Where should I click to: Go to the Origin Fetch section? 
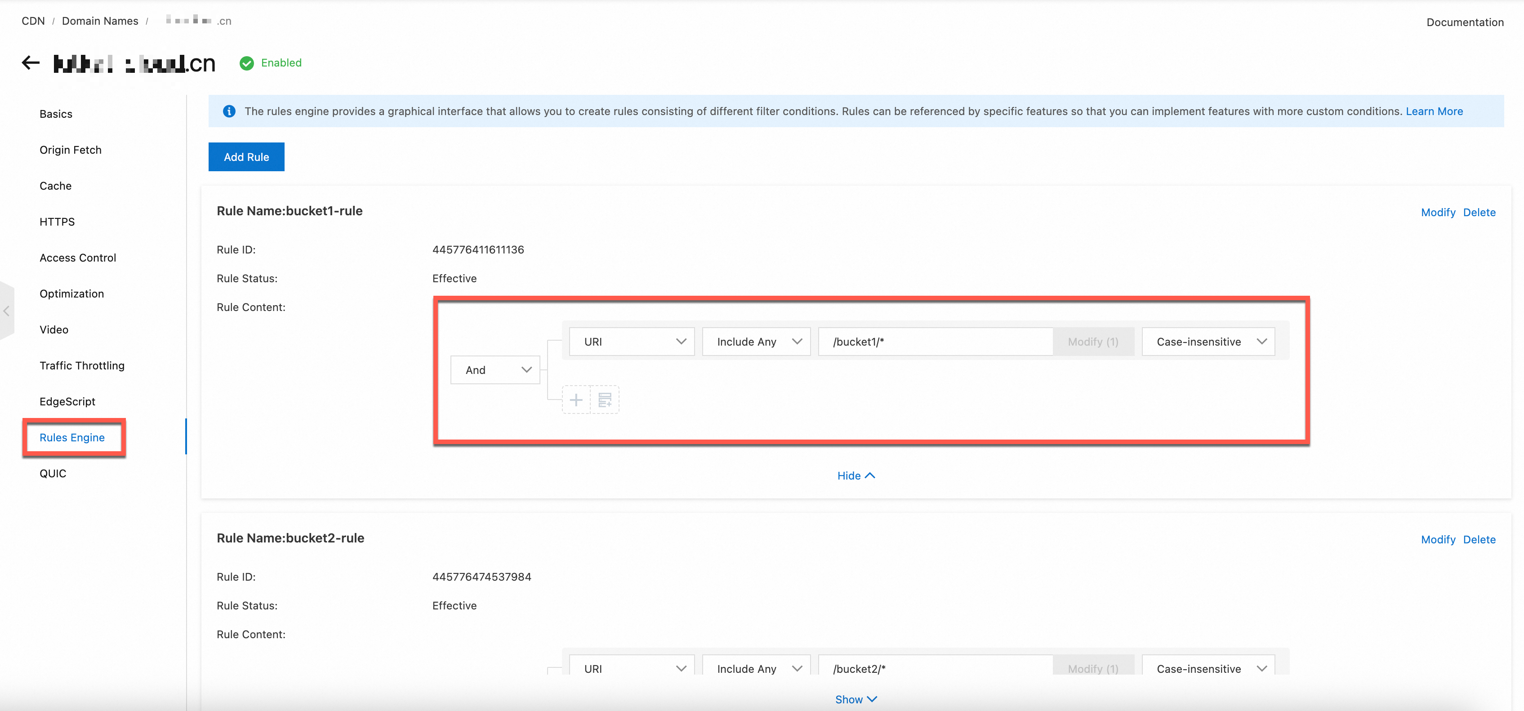(71, 150)
